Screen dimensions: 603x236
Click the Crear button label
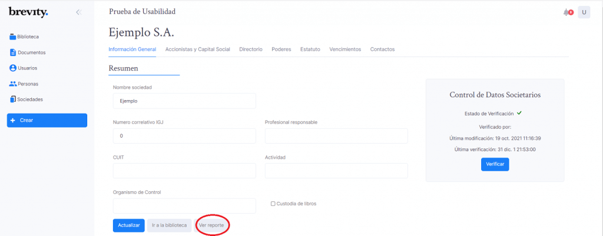click(26, 120)
